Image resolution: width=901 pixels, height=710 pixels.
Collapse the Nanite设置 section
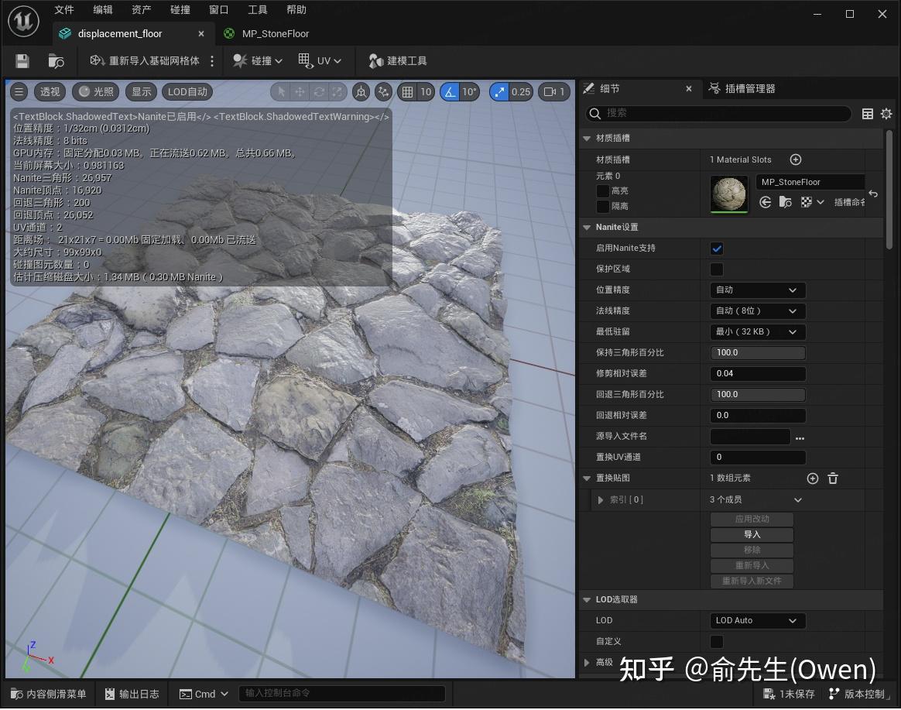pyautogui.click(x=587, y=227)
